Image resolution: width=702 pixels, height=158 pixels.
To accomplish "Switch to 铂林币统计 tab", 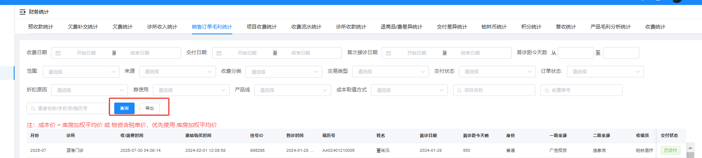I will [494, 27].
